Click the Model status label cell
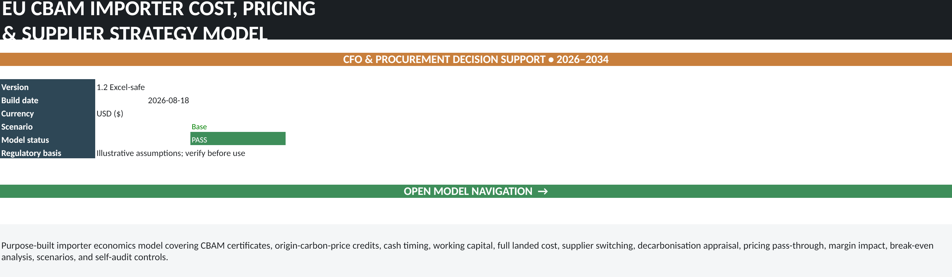The height and width of the screenshot is (277, 952). pos(47,140)
